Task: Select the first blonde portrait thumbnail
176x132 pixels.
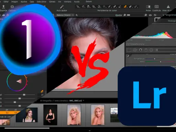Action: (x=74, y=115)
